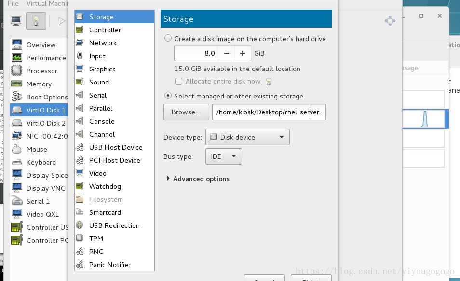Select Video QXL entry
This screenshot has width=460, height=281.
point(39,214)
